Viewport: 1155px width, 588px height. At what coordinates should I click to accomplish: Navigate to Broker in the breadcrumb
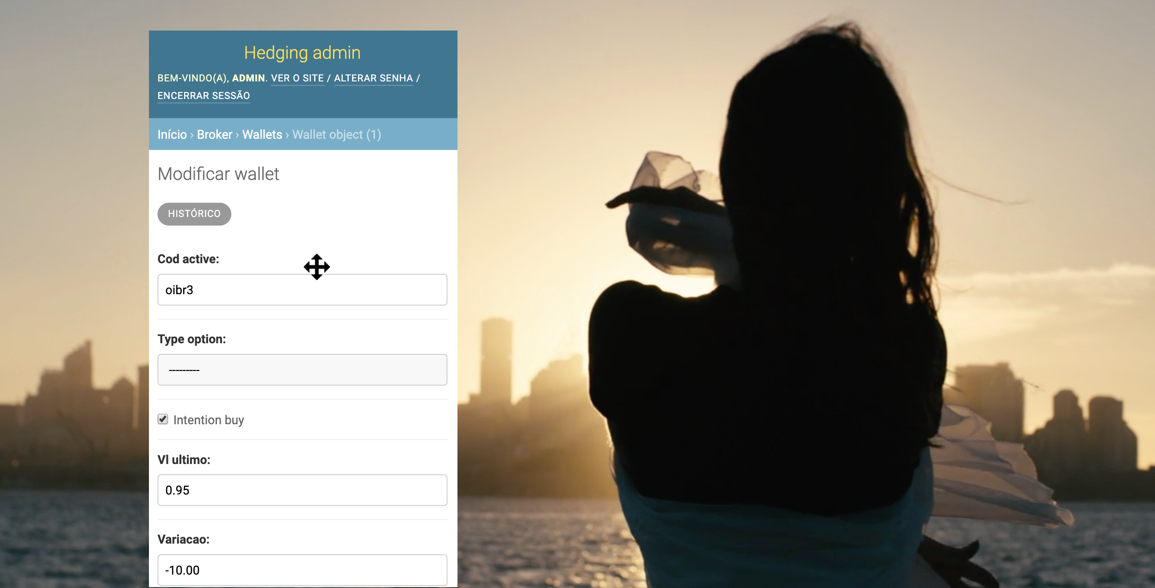pos(215,135)
